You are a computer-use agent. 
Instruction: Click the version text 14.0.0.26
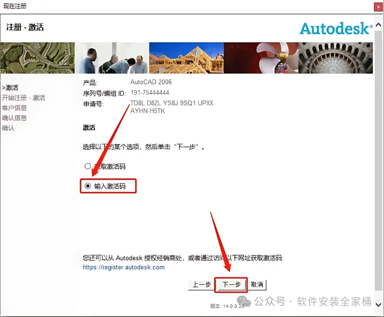pos(234,306)
